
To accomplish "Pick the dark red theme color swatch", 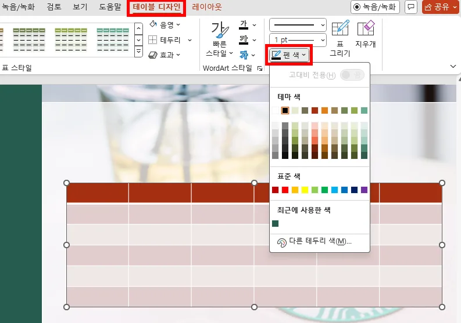I will click(x=315, y=110).
